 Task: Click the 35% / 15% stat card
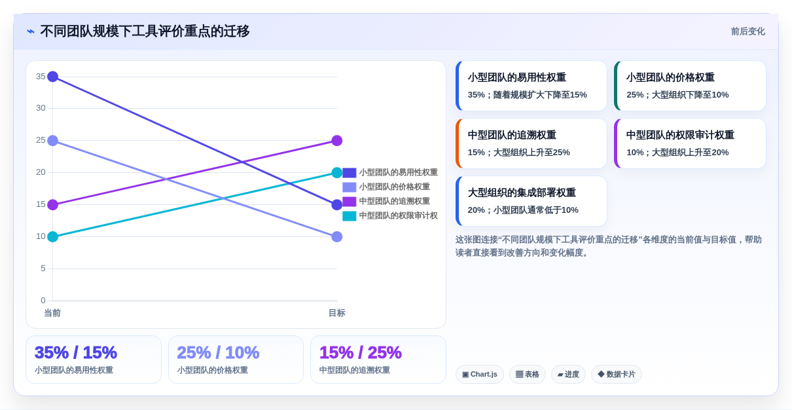pos(94,360)
